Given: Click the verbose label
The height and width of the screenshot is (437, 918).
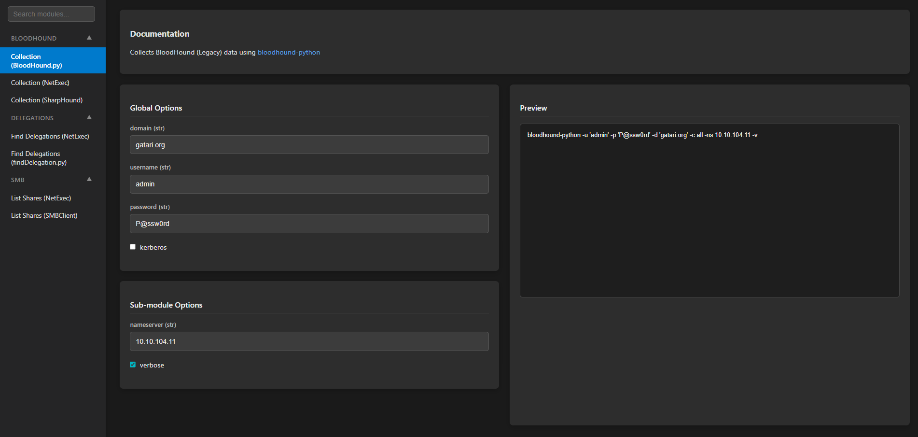Looking at the screenshot, I should [x=152, y=365].
